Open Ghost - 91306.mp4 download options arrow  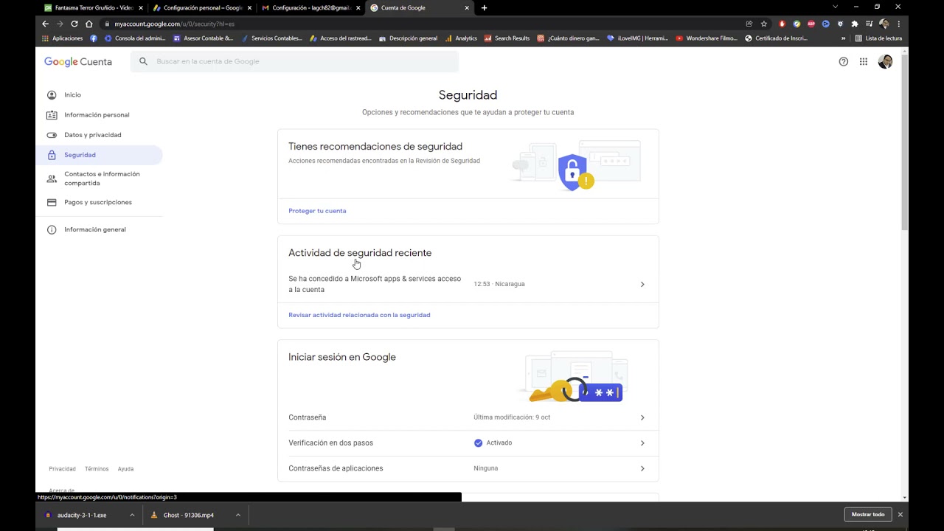coord(237,515)
